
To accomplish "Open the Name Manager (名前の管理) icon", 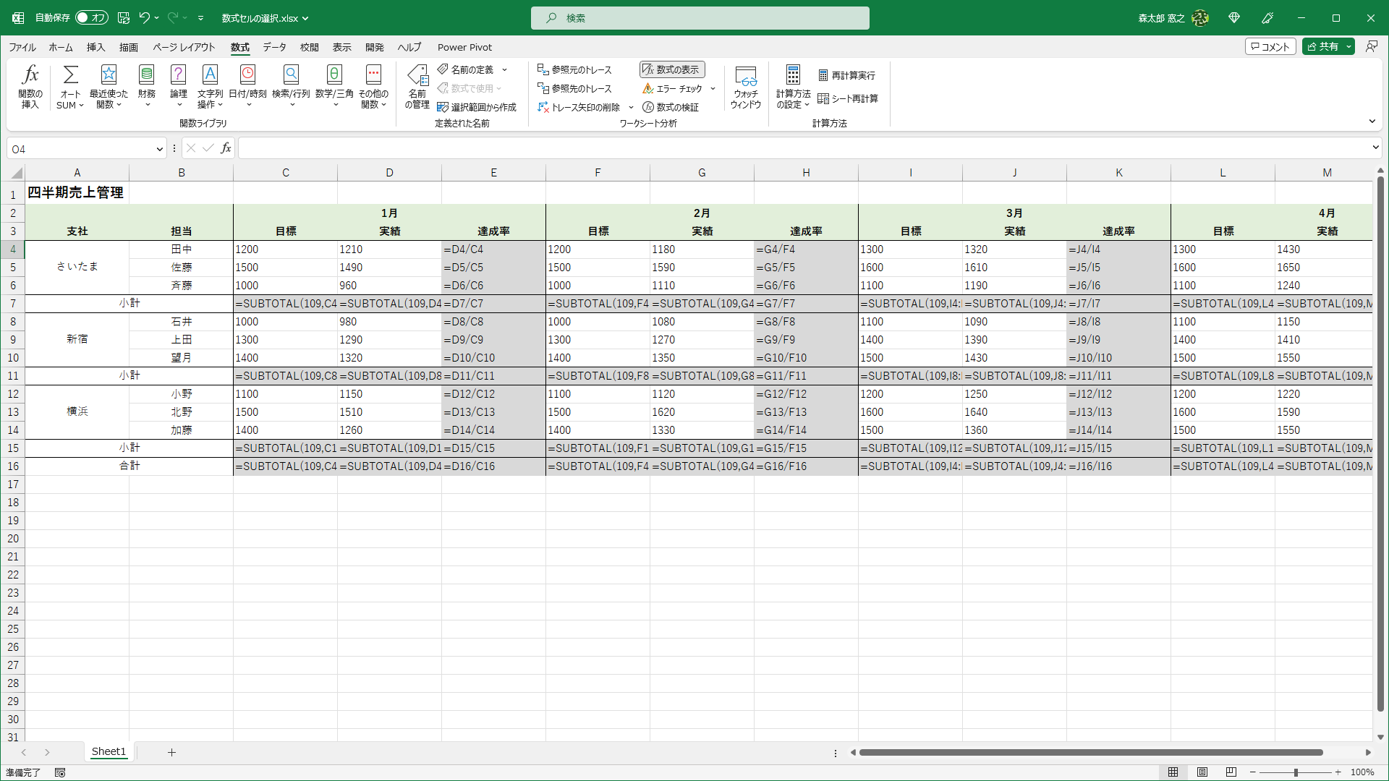I will tap(417, 75).
